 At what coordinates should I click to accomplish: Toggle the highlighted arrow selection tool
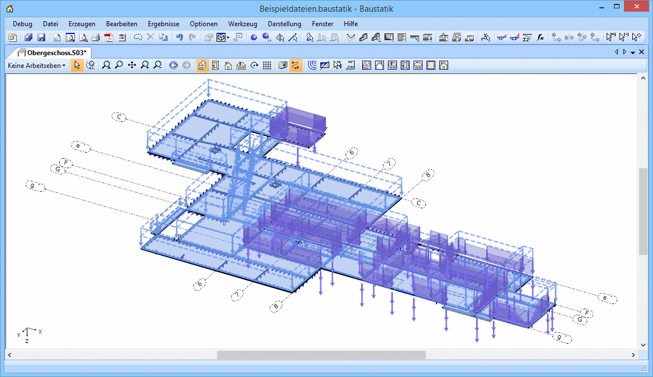(x=77, y=66)
